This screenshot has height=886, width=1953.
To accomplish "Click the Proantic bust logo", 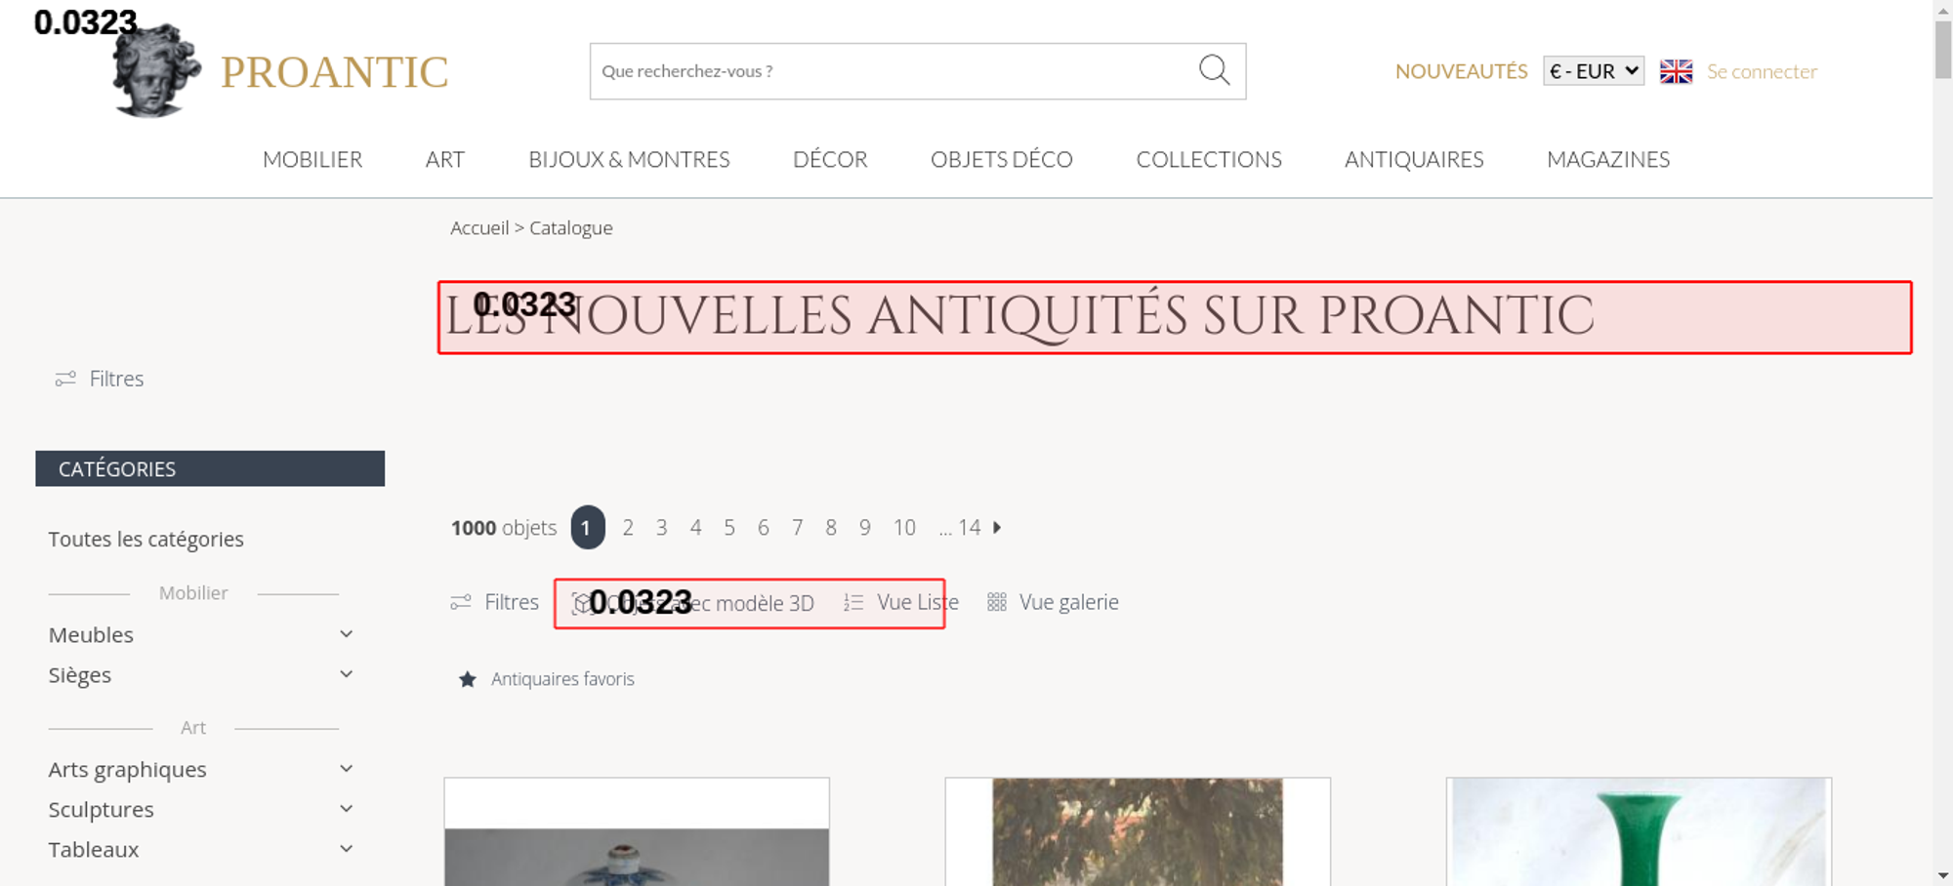I will click(155, 72).
